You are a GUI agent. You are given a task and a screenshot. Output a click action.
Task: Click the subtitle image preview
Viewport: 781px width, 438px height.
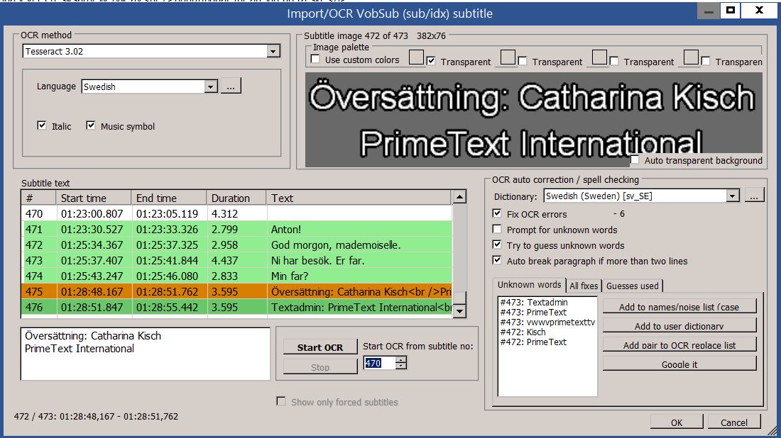(533, 119)
